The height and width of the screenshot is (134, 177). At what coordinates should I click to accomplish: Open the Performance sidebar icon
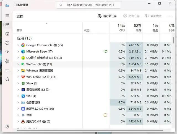[x=7, y=34]
